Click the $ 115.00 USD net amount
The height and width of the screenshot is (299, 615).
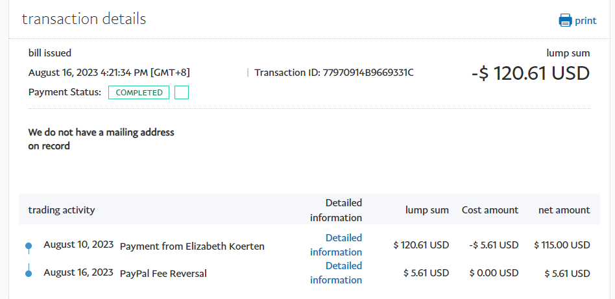(x=562, y=245)
